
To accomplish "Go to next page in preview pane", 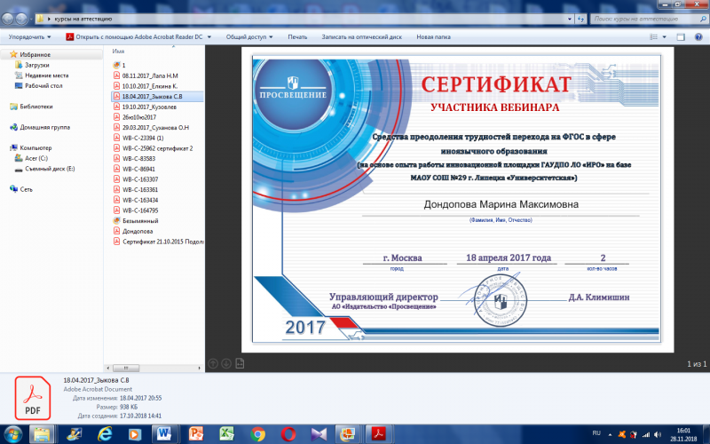I will 226,363.
